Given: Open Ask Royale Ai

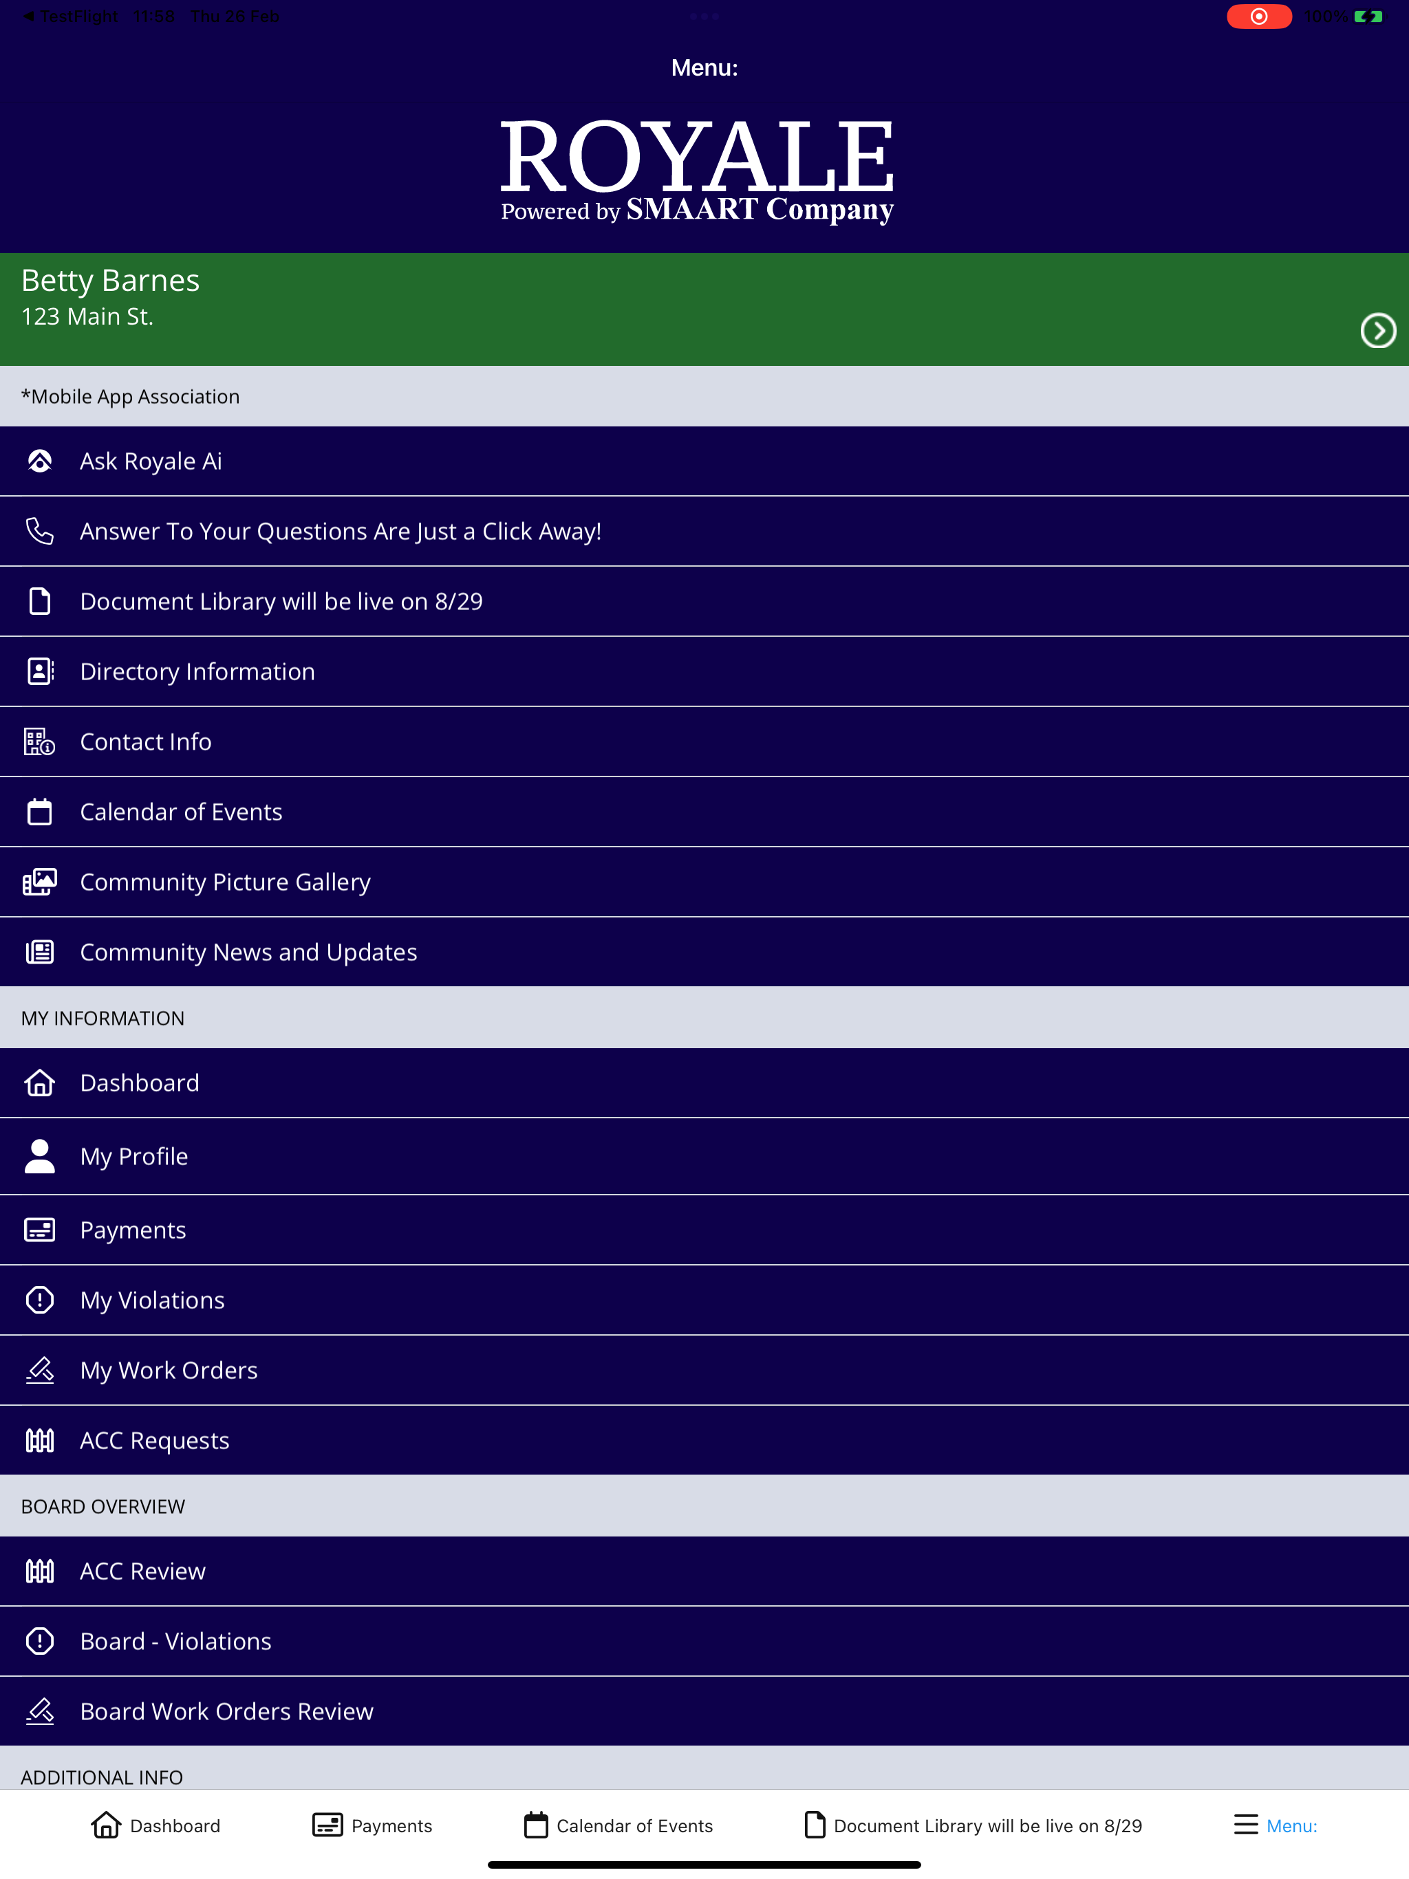Looking at the screenshot, I should [x=704, y=461].
